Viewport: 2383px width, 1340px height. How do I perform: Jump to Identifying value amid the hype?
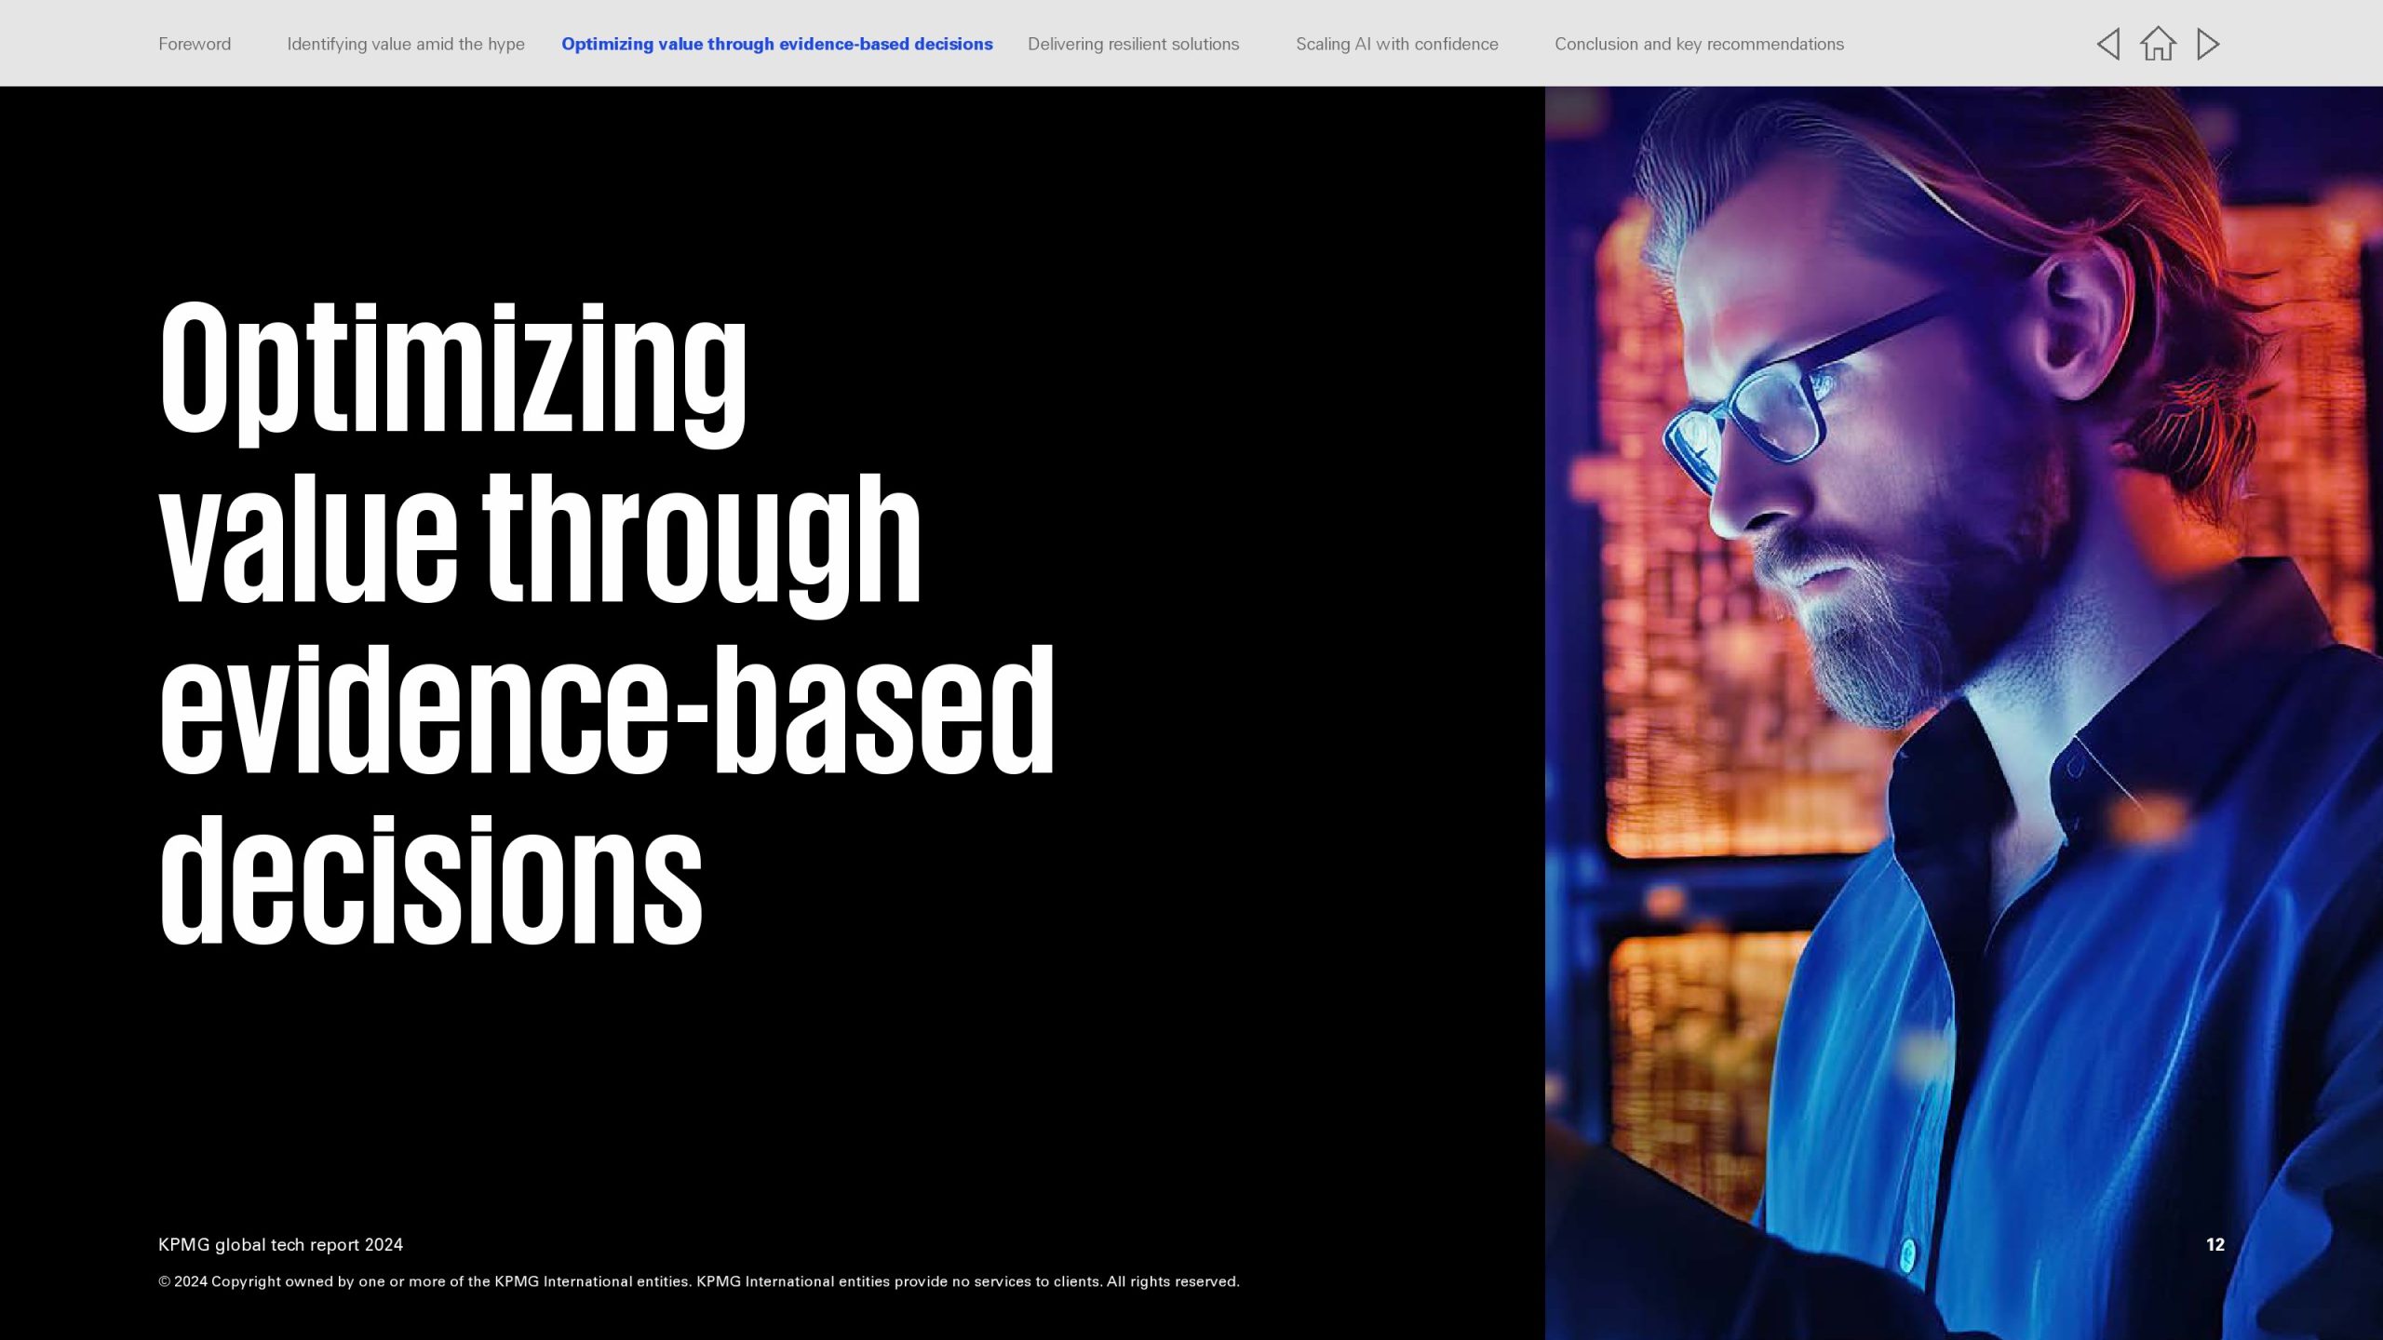tap(406, 44)
